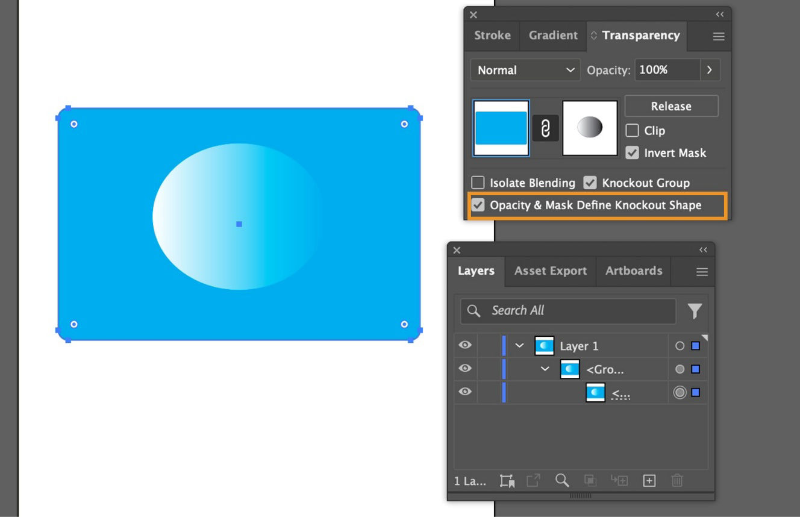
Task: Collapse the Layer 1 disclosure arrow
Action: pyautogui.click(x=520, y=345)
